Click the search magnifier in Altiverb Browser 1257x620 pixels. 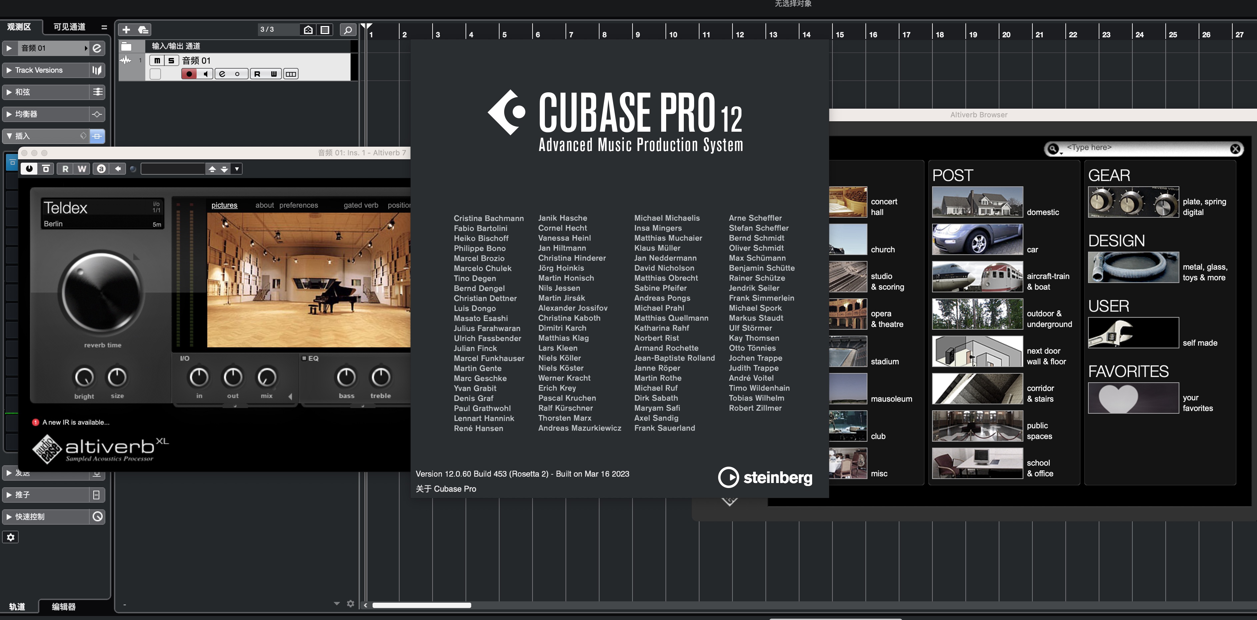point(1053,148)
